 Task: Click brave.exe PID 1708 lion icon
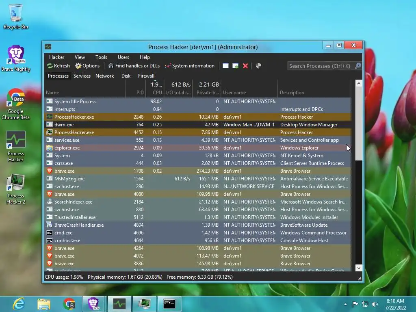[49, 171]
